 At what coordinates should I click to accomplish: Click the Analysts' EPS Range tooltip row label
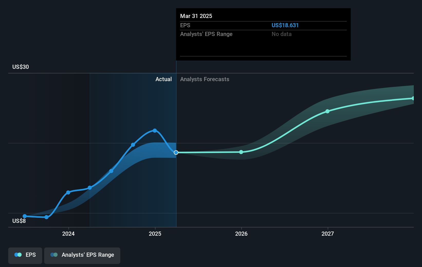[206, 34]
